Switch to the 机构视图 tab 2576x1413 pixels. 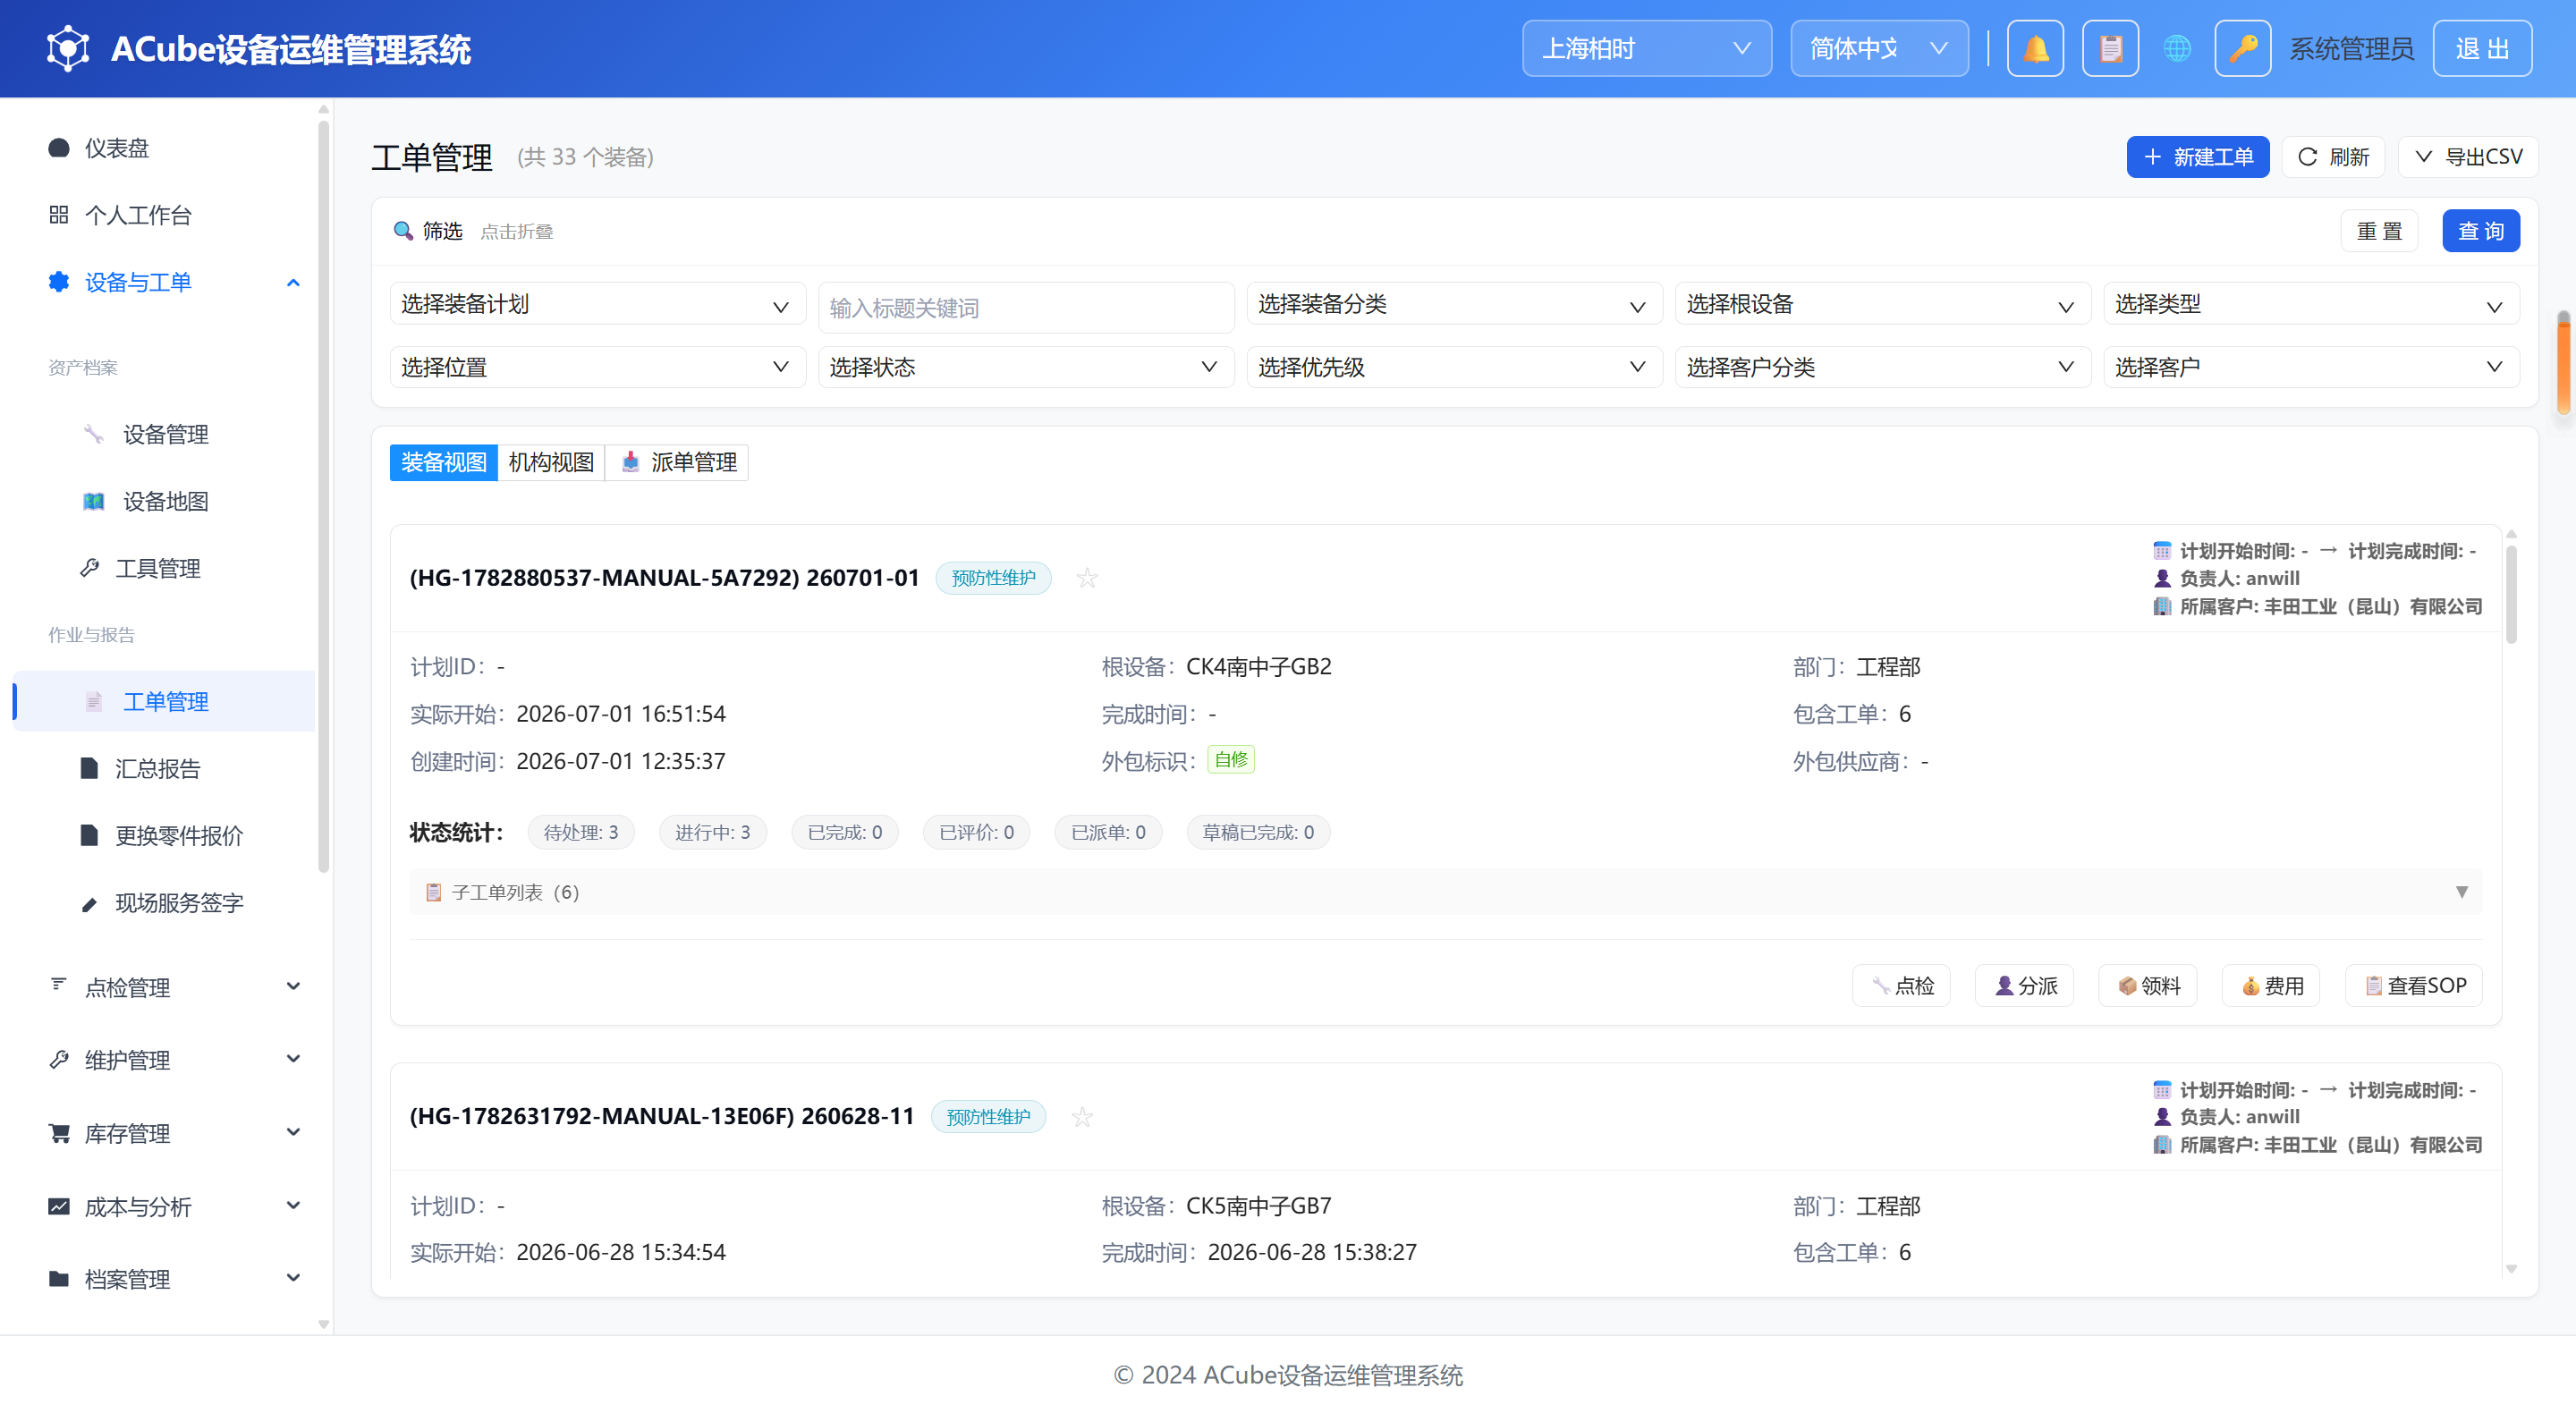pyautogui.click(x=551, y=462)
